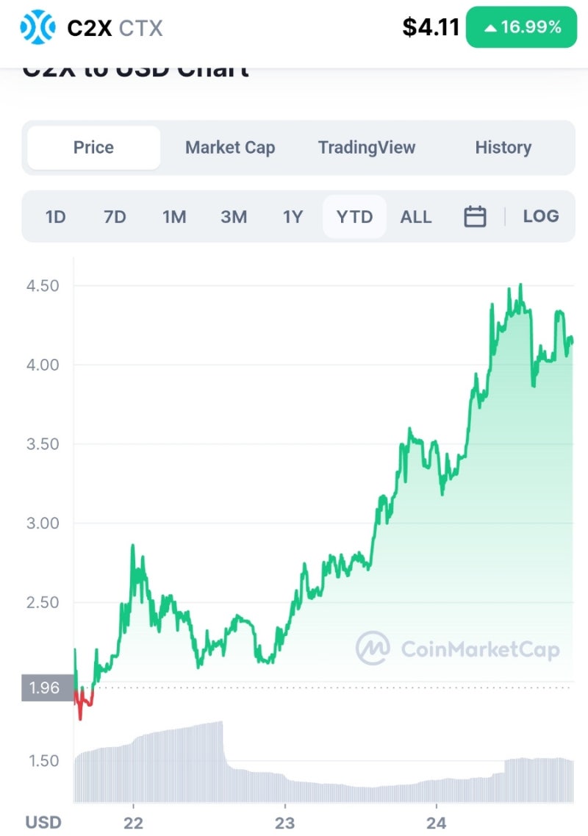Open the calendar date range picker

pyautogui.click(x=475, y=217)
